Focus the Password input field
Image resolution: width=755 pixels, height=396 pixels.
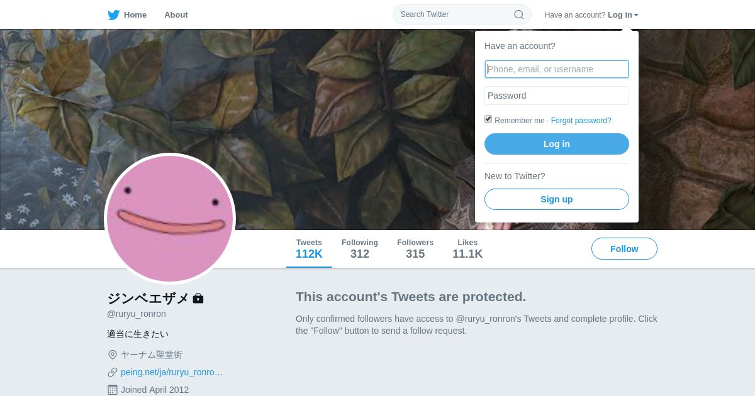coord(557,96)
